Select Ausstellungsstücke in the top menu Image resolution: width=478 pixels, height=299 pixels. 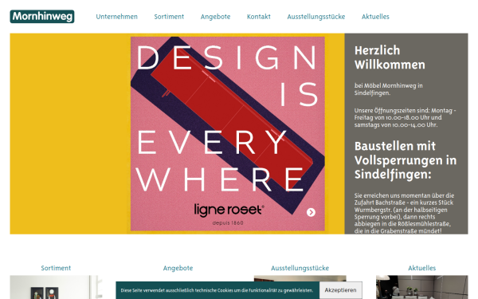315,17
